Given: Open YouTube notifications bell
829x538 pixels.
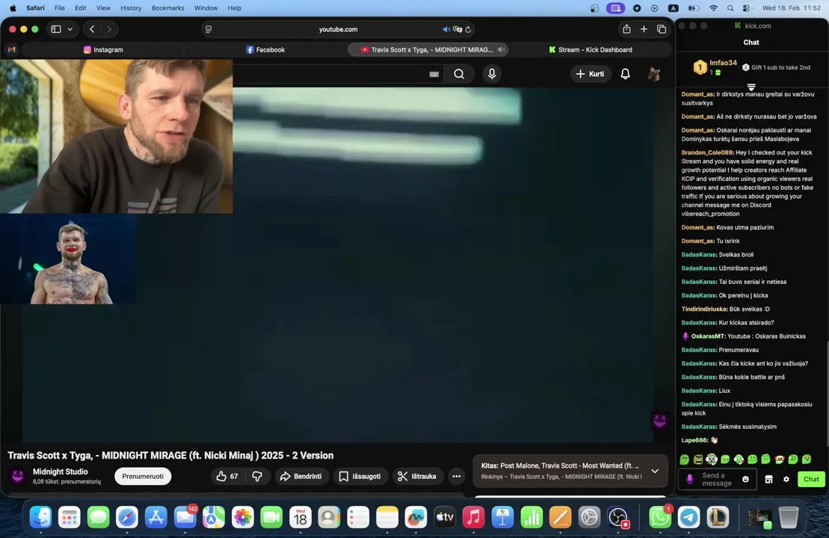Looking at the screenshot, I should click(x=625, y=74).
